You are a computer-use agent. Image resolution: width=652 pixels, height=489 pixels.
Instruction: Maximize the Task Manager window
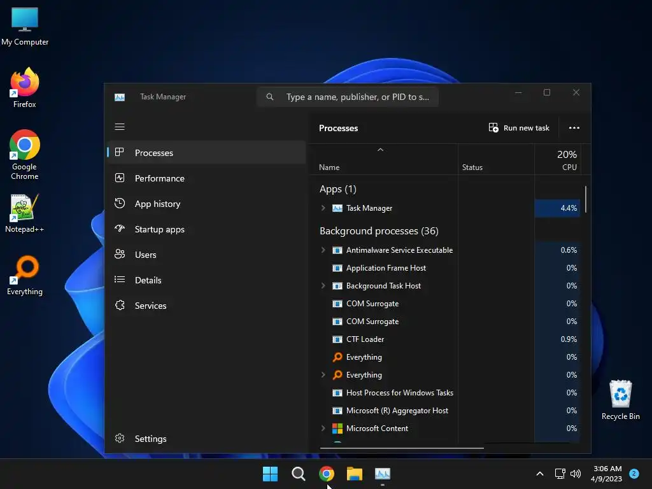[x=547, y=92]
